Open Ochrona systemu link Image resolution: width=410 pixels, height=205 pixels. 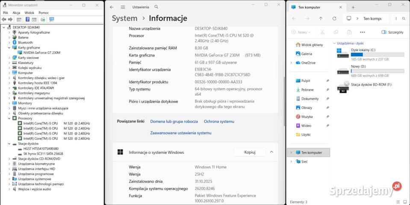(x=219, y=121)
